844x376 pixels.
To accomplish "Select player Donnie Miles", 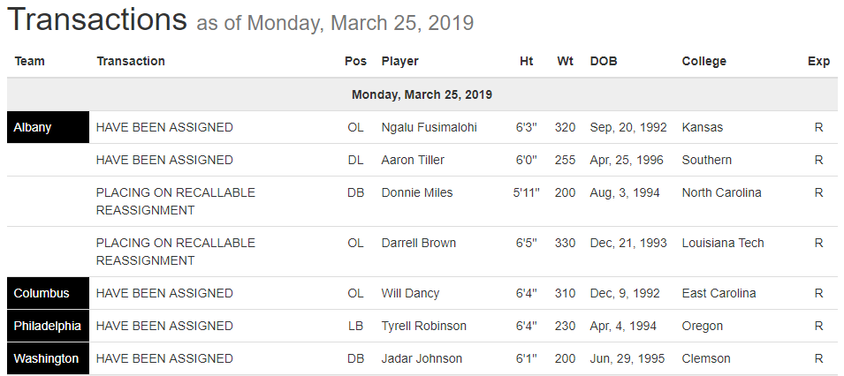I will (x=417, y=192).
